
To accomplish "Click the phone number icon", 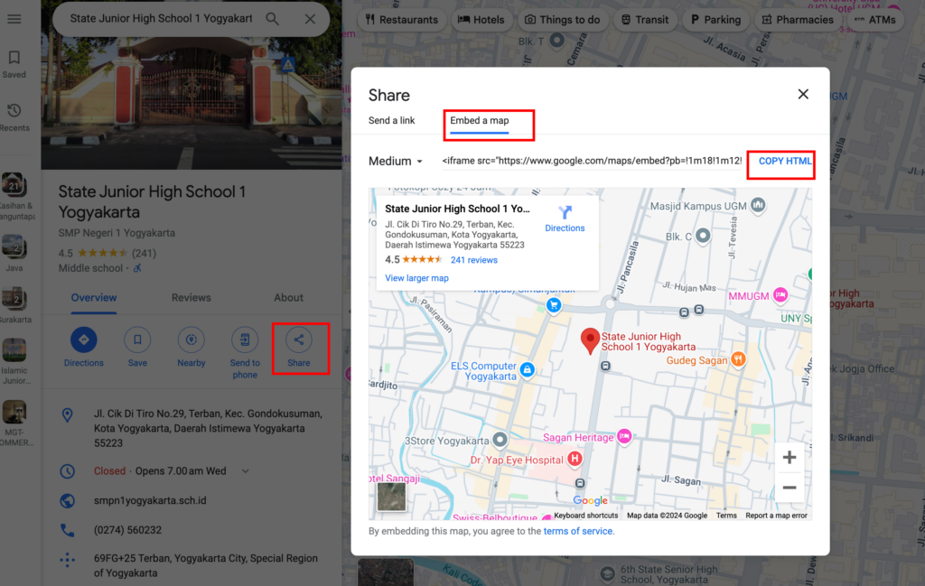I will tap(67, 530).
